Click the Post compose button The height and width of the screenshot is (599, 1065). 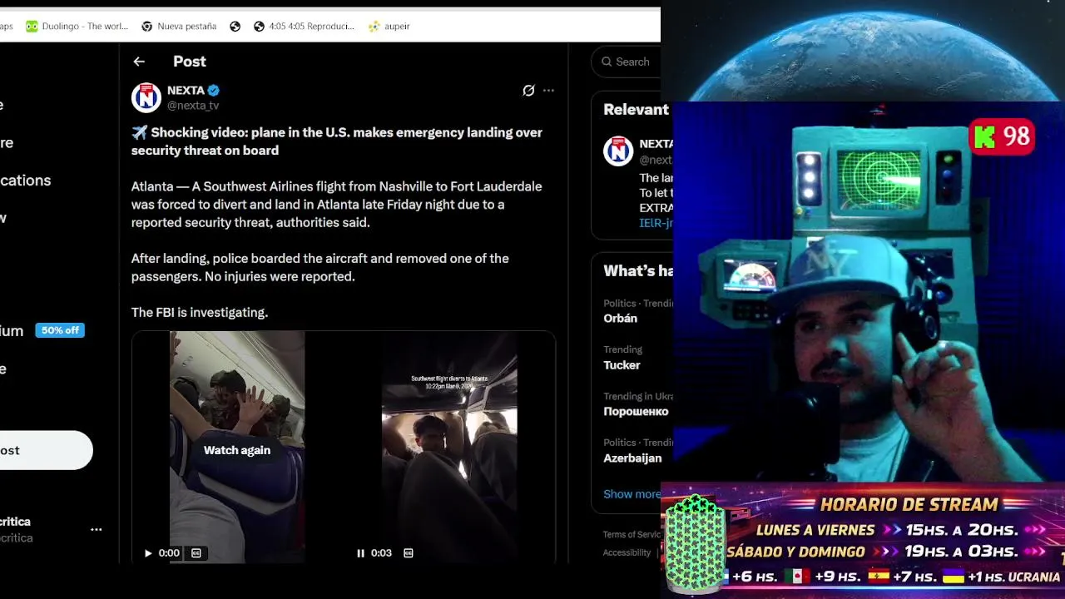46,450
